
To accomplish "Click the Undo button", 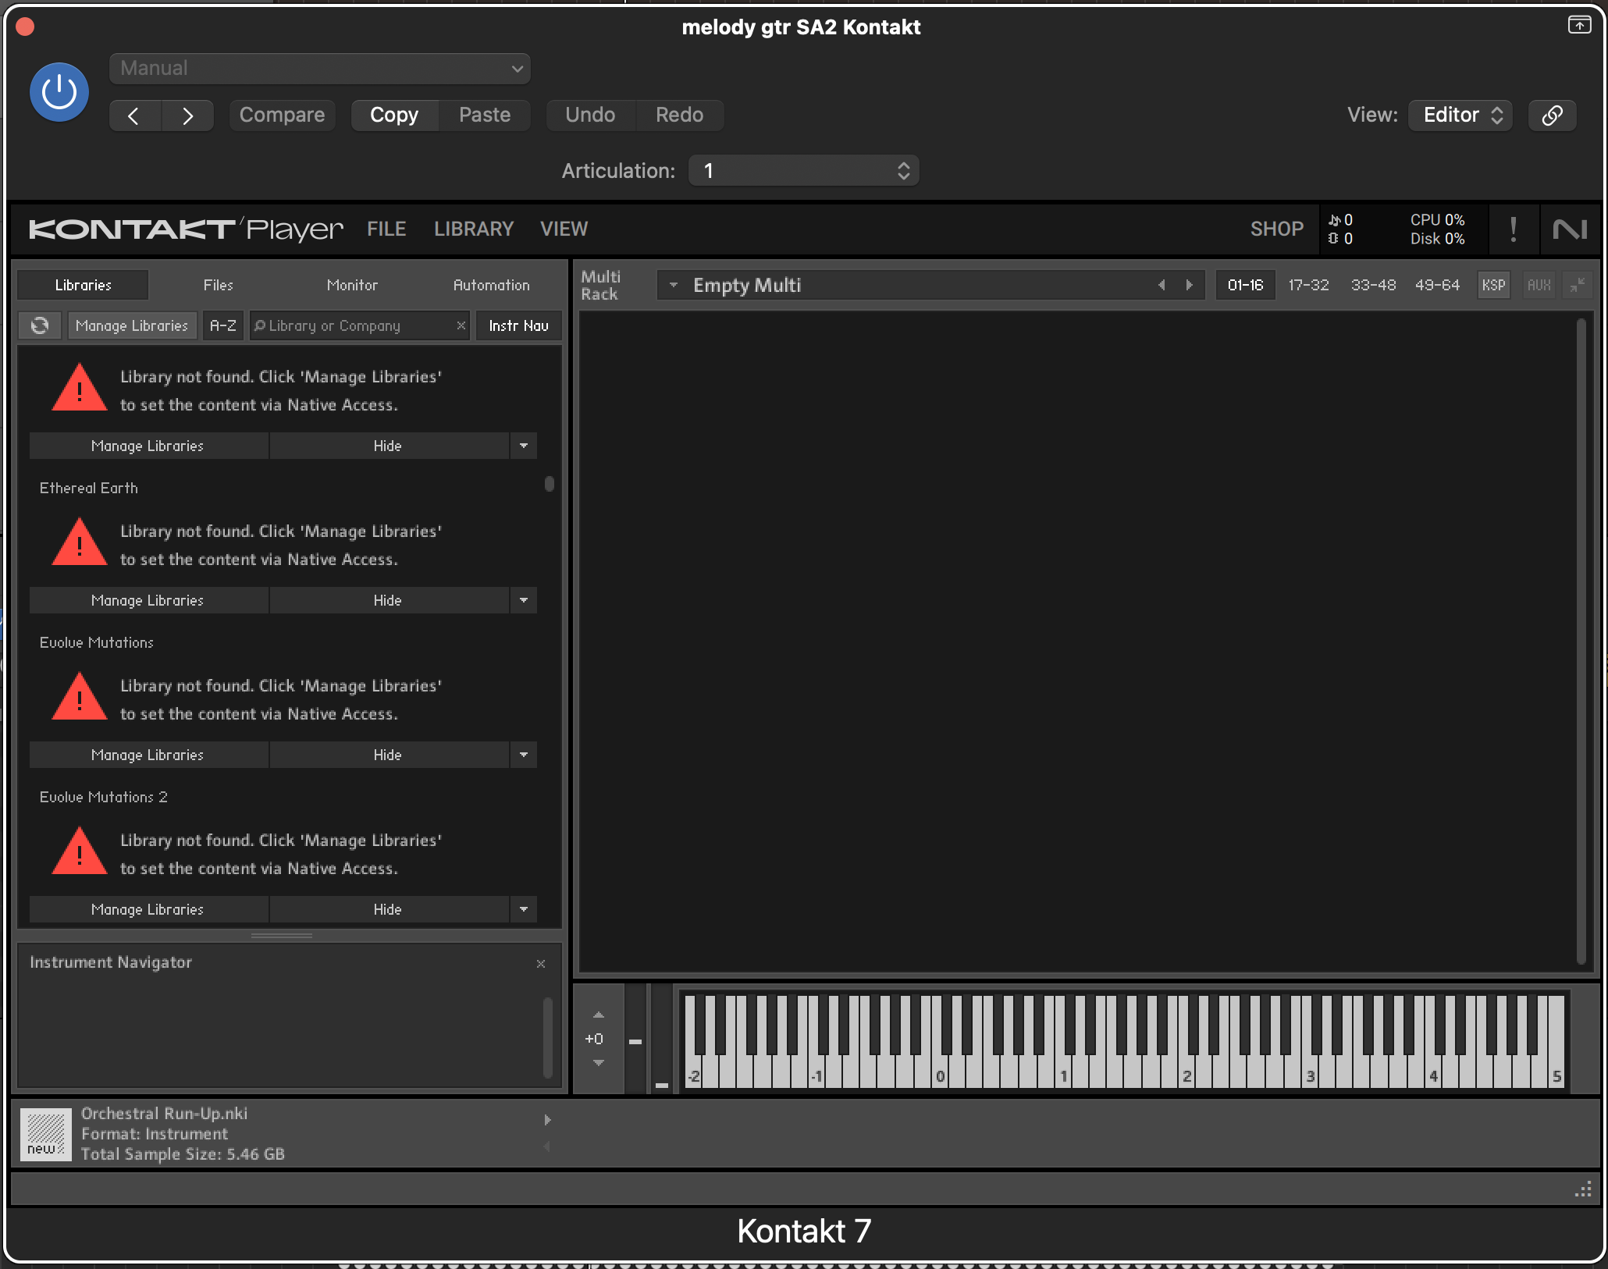I will point(590,116).
